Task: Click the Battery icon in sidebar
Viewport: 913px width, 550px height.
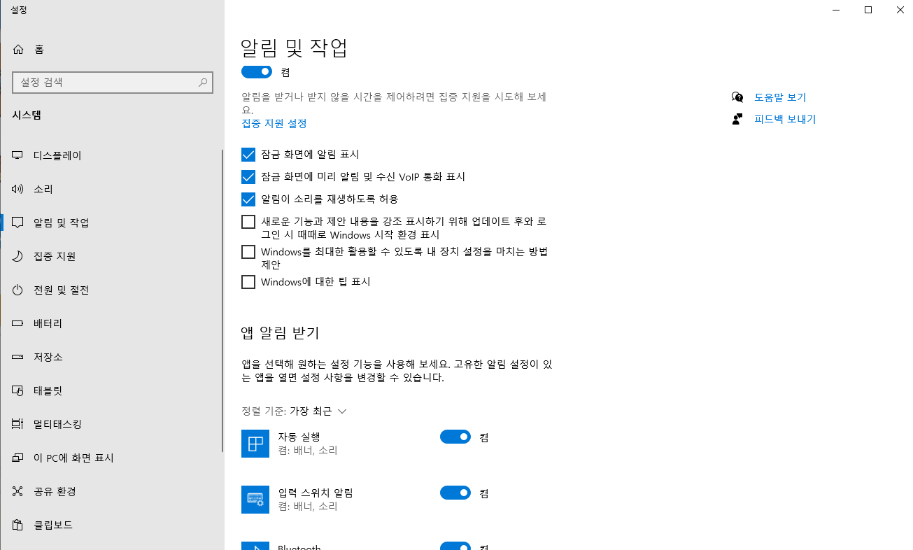Action: coord(18,323)
